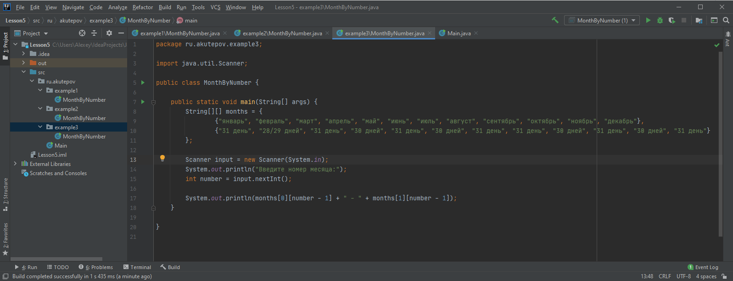The image size is (733, 281).
Task: Collapse the example1 package arrow
Action: pyautogui.click(x=40, y=90)
